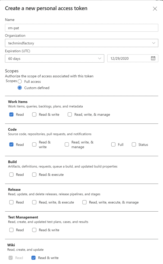The width and height of the screenshot is (163, 264).
Task: Uncheck Work Items Read checkbox
Action: (x=11, y=114)
